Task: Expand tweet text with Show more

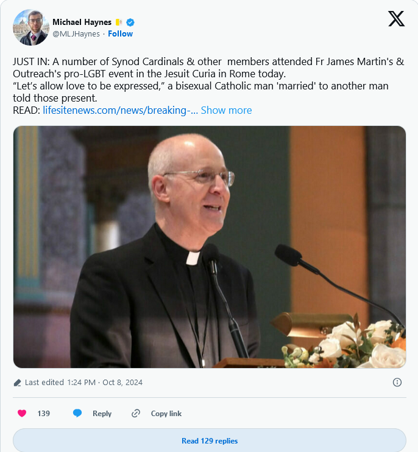Action: pyautogui.click(x=226, y=110)
